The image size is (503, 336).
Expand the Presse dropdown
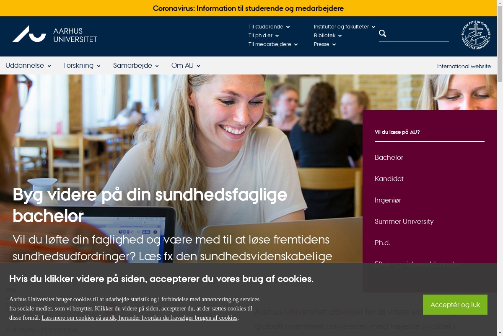pyautogui.click(x=325, y=44)
